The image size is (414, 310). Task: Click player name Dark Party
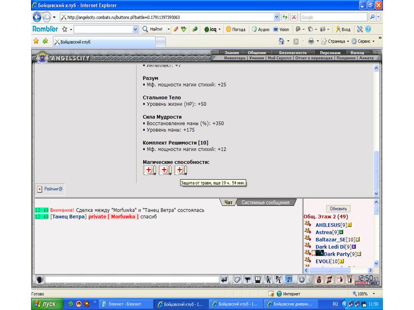[x=337, y=254]
